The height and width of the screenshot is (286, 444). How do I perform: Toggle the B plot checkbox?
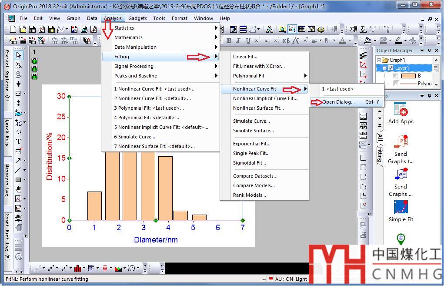point(396,76)
